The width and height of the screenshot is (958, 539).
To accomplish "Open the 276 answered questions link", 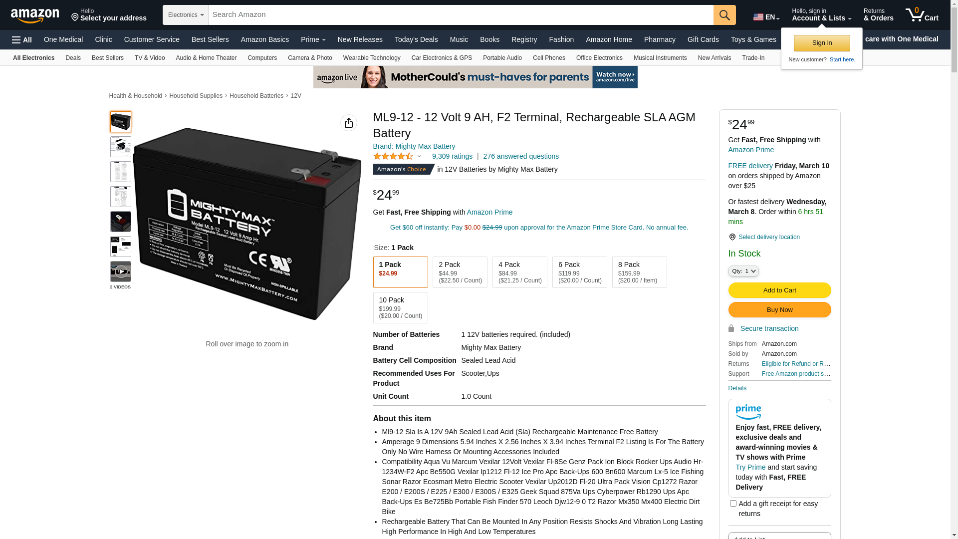I will pos(521,157).
